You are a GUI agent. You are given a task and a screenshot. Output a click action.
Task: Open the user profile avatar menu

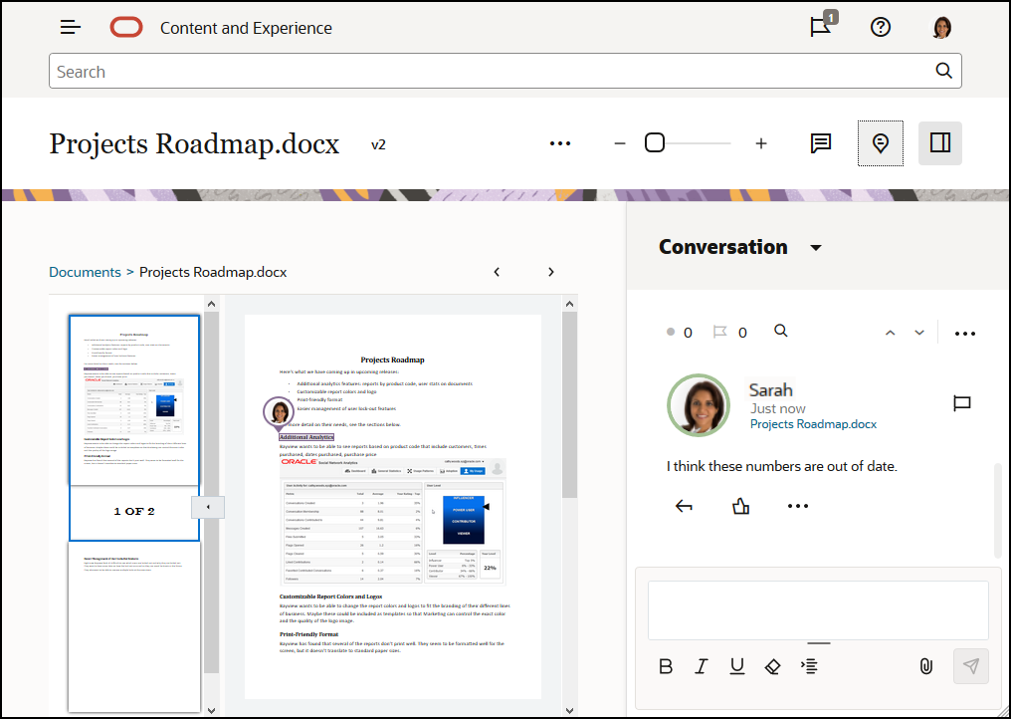pos(941,28)
